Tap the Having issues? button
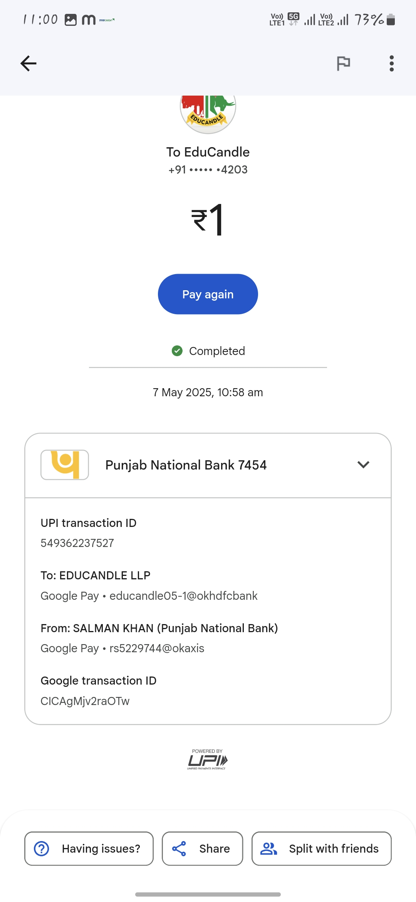 89,848
